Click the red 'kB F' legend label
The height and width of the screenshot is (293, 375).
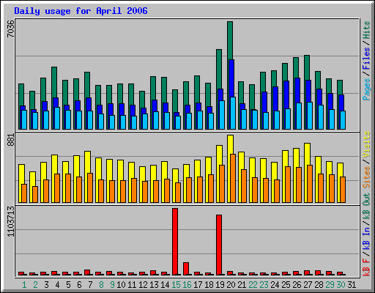(366, 267)
